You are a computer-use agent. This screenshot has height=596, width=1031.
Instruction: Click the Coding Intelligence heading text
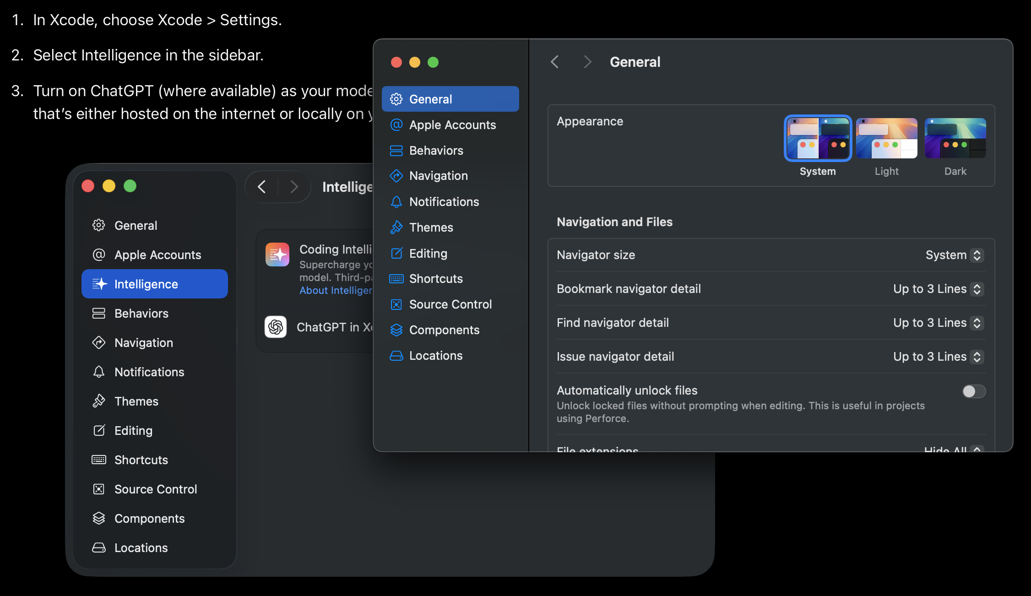coord(336,249)
